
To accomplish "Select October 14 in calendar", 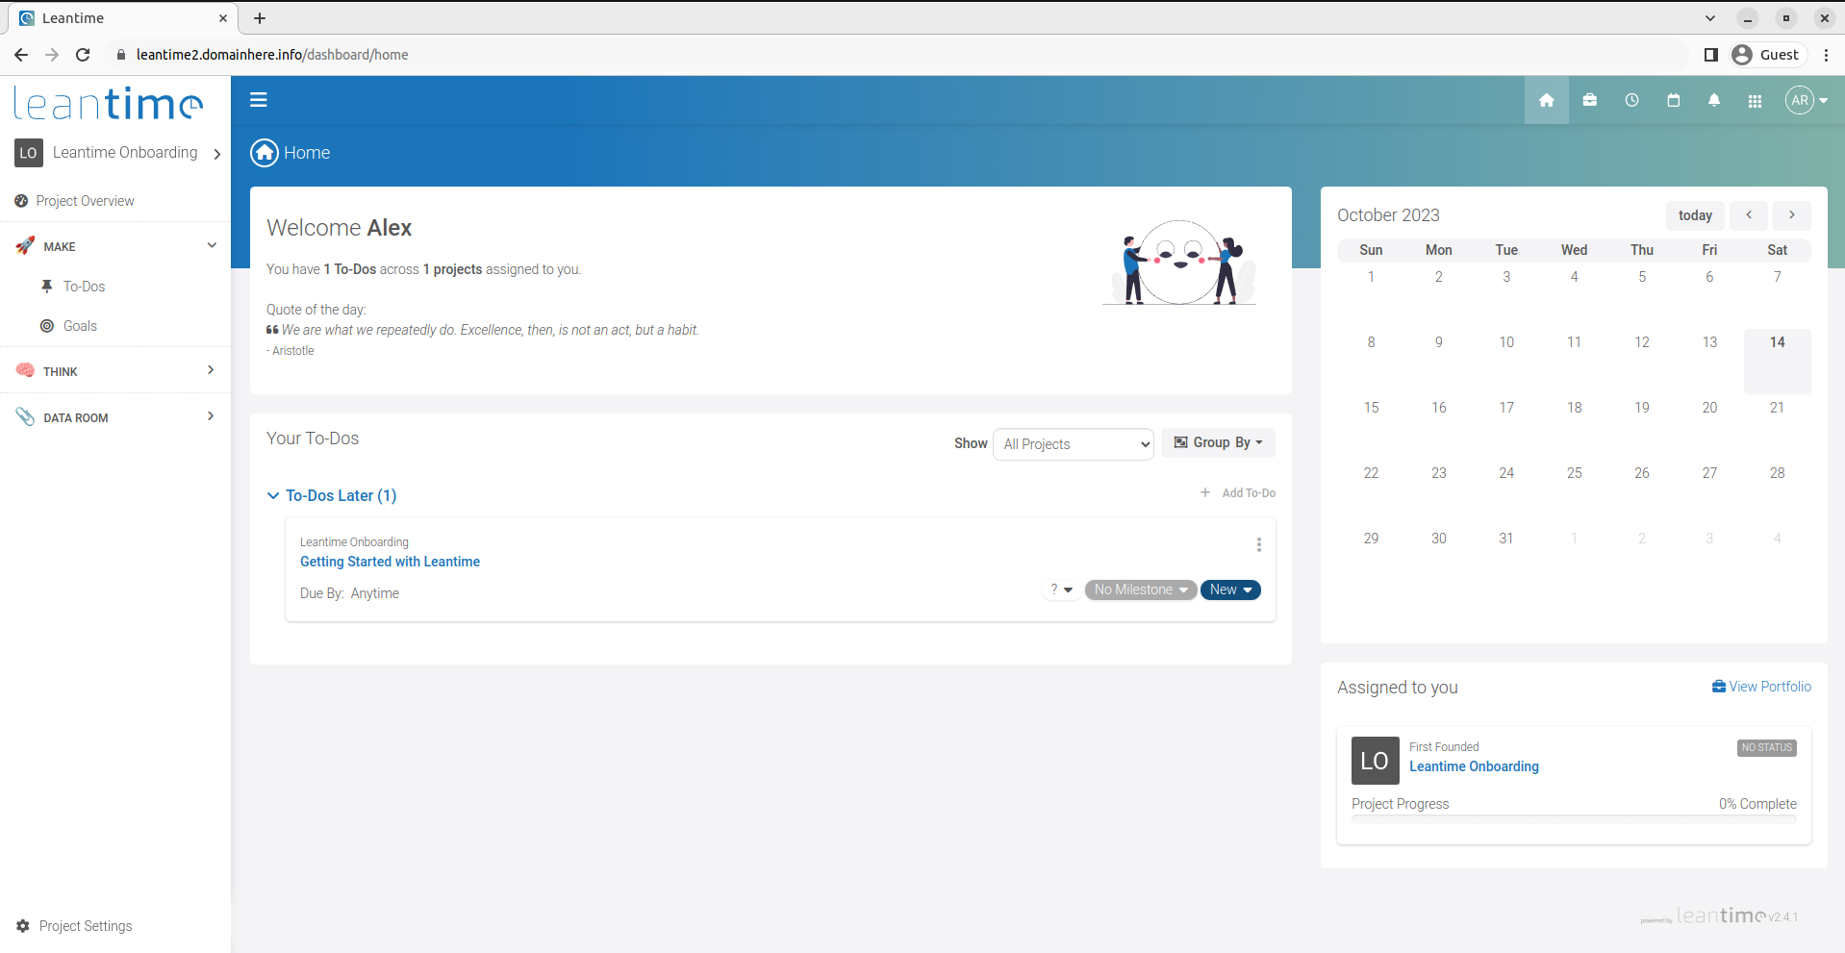I will coord(1778,361).
